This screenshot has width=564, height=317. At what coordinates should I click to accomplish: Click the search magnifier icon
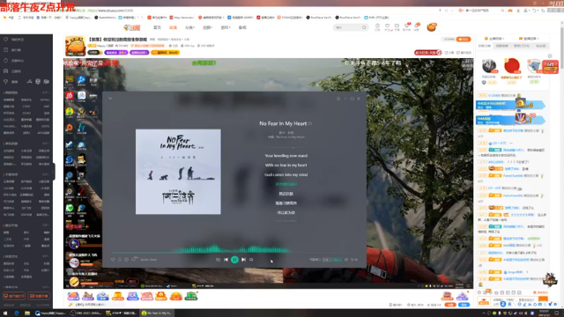[364, 27]
